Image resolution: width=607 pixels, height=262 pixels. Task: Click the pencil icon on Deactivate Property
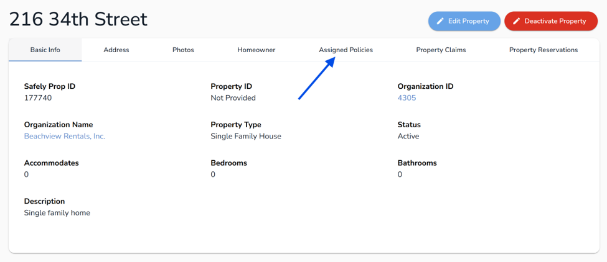pos(516,21)
